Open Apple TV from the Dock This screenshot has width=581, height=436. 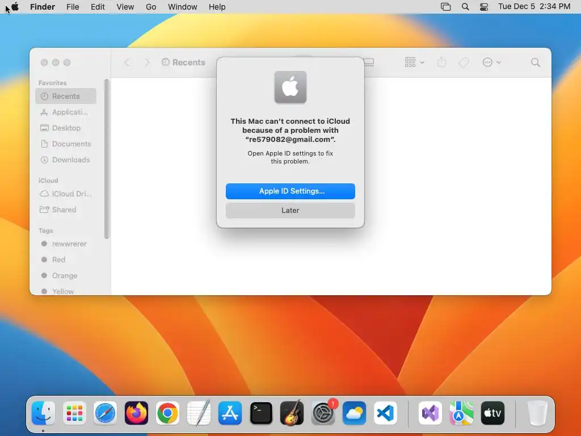click(x=492, y=413)
